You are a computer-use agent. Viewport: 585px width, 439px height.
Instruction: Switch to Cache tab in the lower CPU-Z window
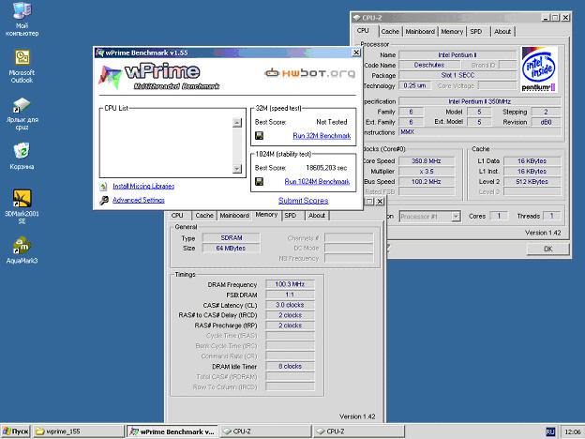pos(204,216)
